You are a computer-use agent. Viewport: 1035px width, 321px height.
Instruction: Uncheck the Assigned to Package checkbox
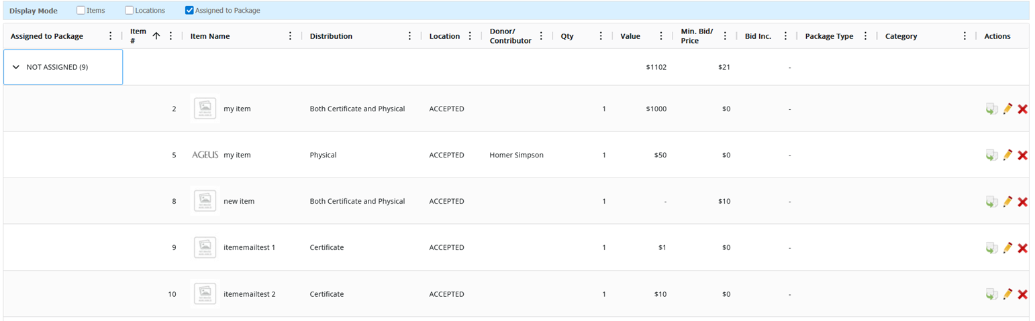click(189, 11)
